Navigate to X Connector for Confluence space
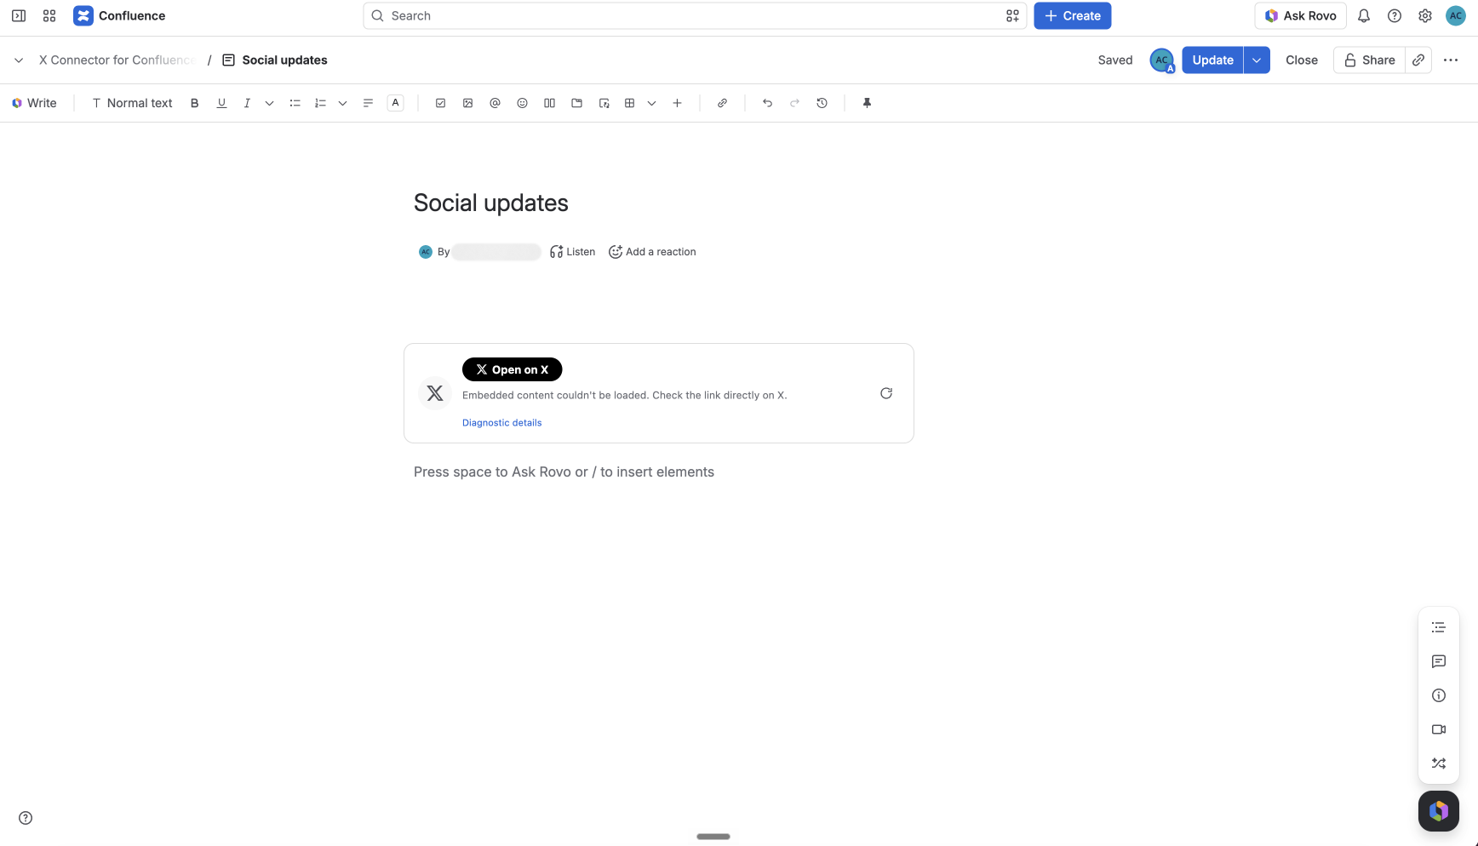1478x846 pixels. (x=117, y=60)
